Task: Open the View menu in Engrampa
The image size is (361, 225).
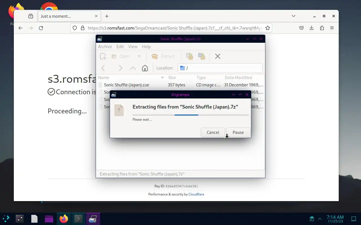Action: pyautogui.click(x=133, y=47)
